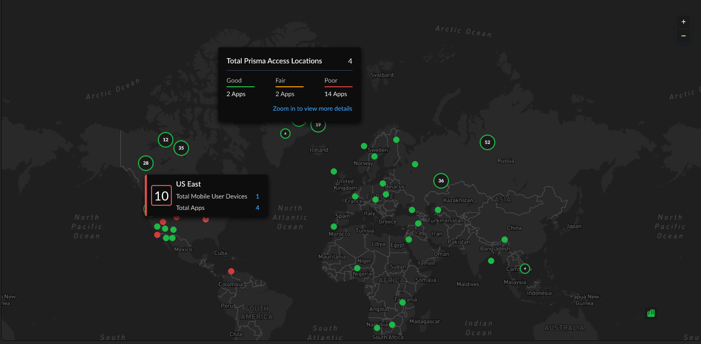Open Total Mobile User Devices count link
Viewport: 701px width, 344px height.
(257, 196)
